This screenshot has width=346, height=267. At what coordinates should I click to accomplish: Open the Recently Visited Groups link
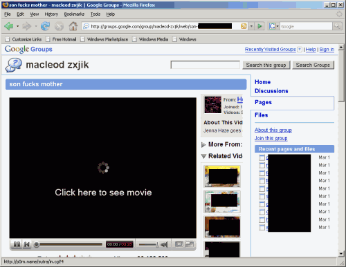tap(271, 49)
